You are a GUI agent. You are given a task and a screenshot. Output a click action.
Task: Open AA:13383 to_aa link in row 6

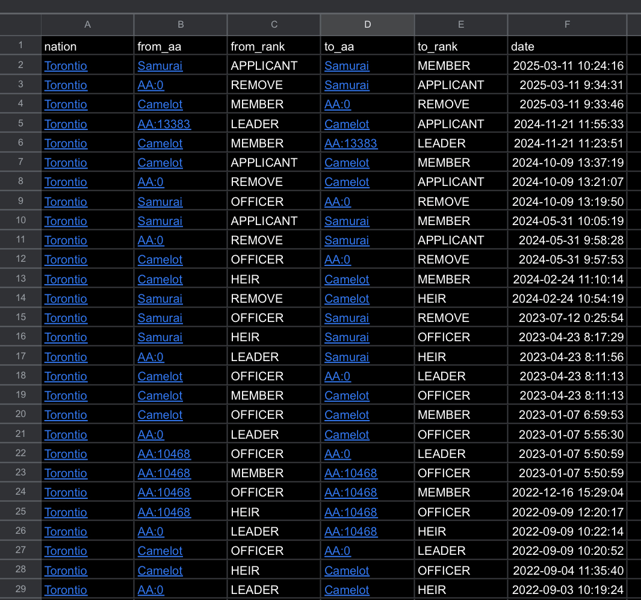tap(351, 143)
